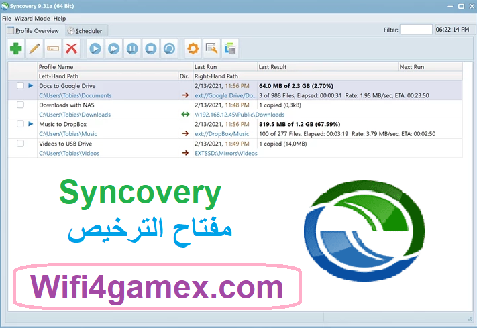Open ext://DropBox/Music right-hand path
Screen dimensions: 477x328
[222, 134]
